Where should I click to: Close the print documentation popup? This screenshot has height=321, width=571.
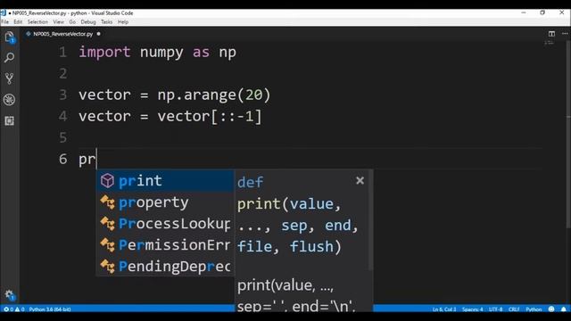click(360, 180)
